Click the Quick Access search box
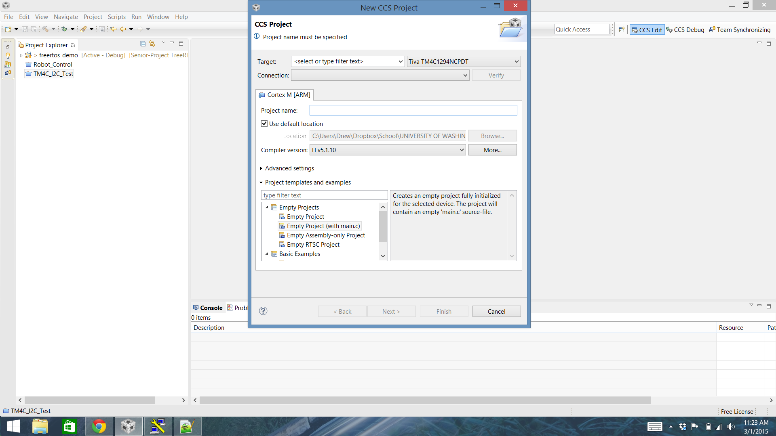The width and height of the screenshot is (776, 436). point(582,29)
